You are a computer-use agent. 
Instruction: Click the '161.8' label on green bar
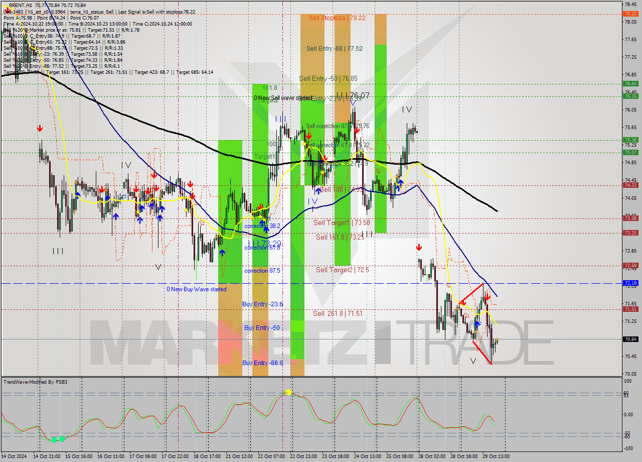[x=270, y=87]
